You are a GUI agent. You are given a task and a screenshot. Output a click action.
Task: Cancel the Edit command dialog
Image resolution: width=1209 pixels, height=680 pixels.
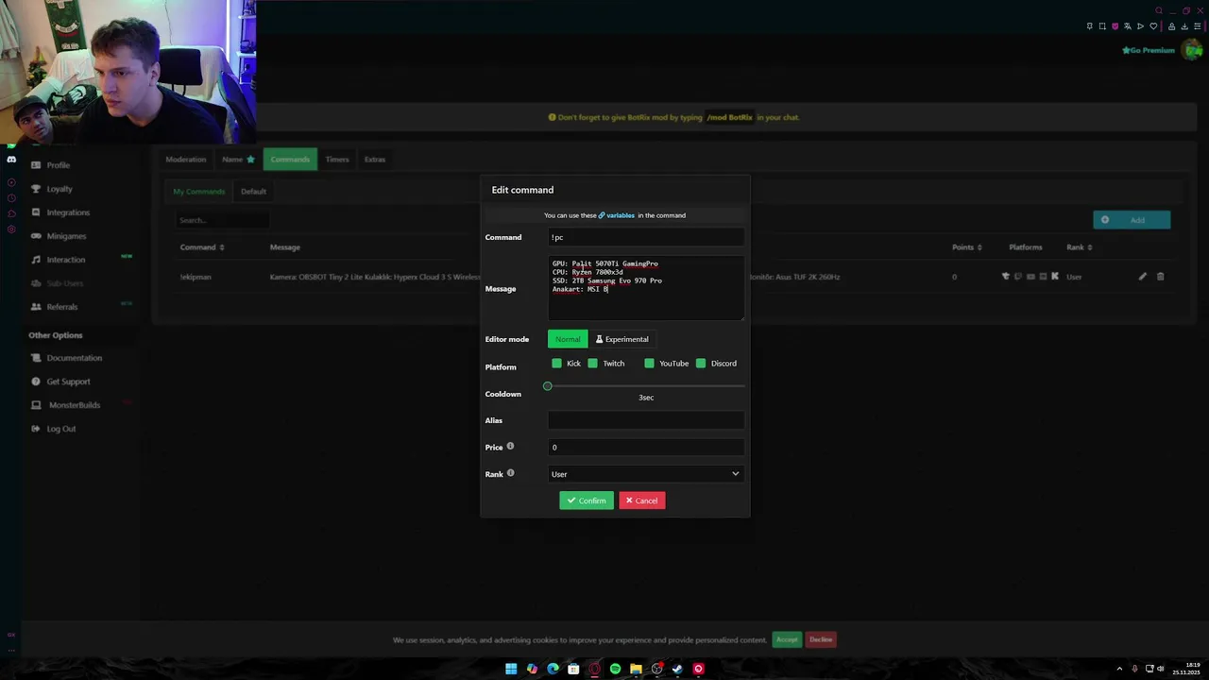tap(642, 501)
